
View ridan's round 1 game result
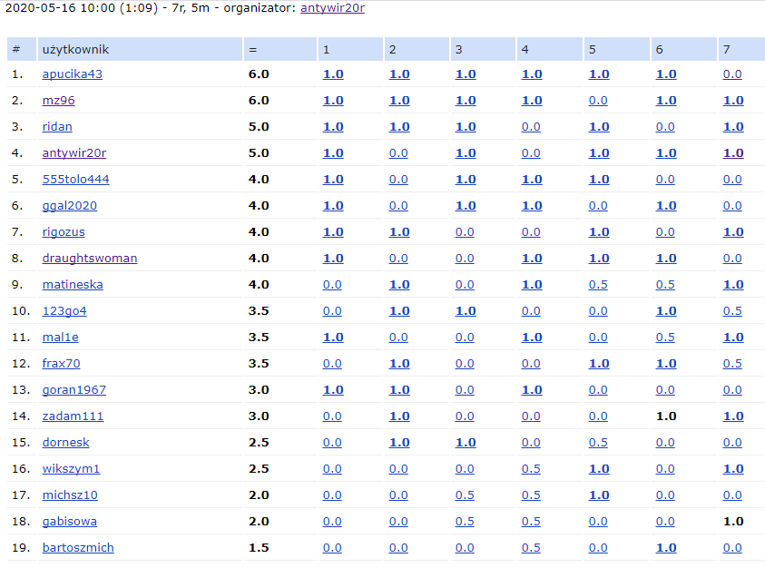(x=333, y=127)
